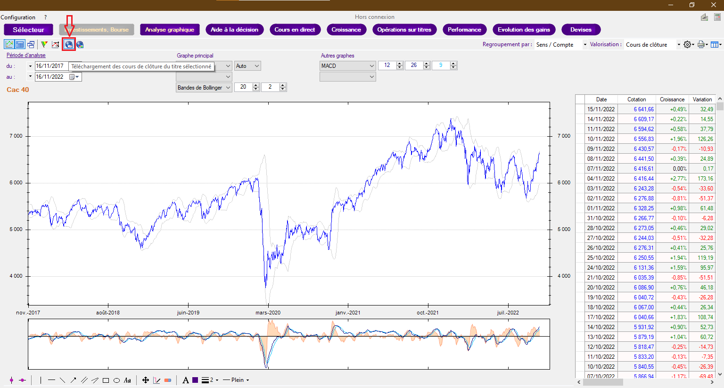This screenshot has width=724, height=388.
Task: Open the Valorisation Cours de clôture dropdown
Action: 652,45
